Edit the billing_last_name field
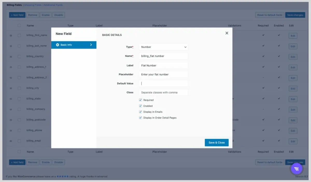The height and width of the screenshot is (182, 311). tap(293, 47)
